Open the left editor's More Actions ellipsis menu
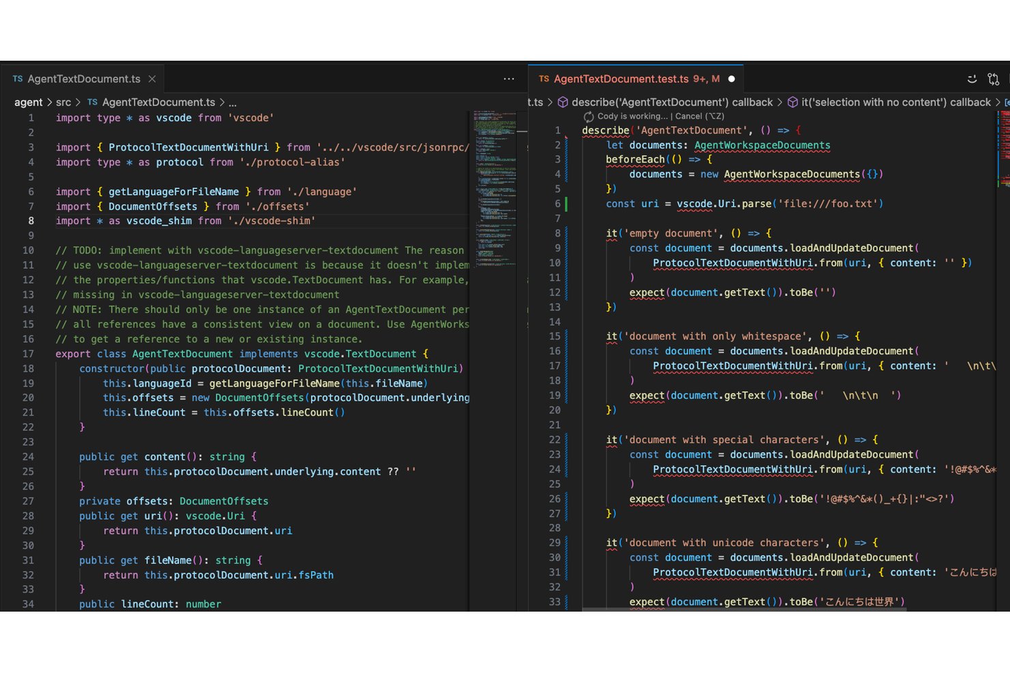Screen dimensions: 1010x673 click(508, 79)
